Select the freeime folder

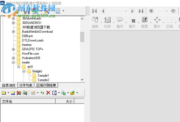pyautogui.click(x=27, y=45)
